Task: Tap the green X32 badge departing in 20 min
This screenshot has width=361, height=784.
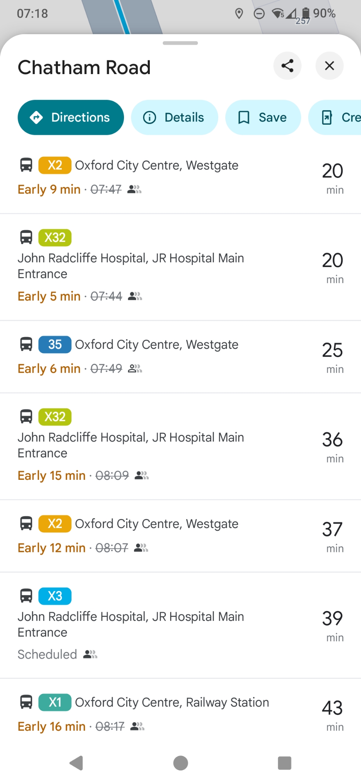Action: point(55,237)
